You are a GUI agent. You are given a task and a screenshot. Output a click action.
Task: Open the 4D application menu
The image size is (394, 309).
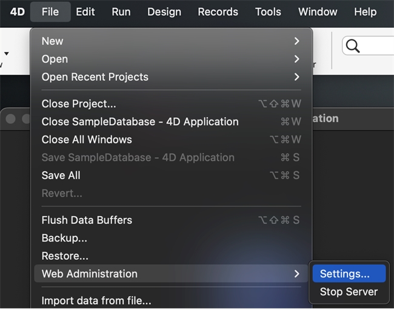tap(17, 12)
